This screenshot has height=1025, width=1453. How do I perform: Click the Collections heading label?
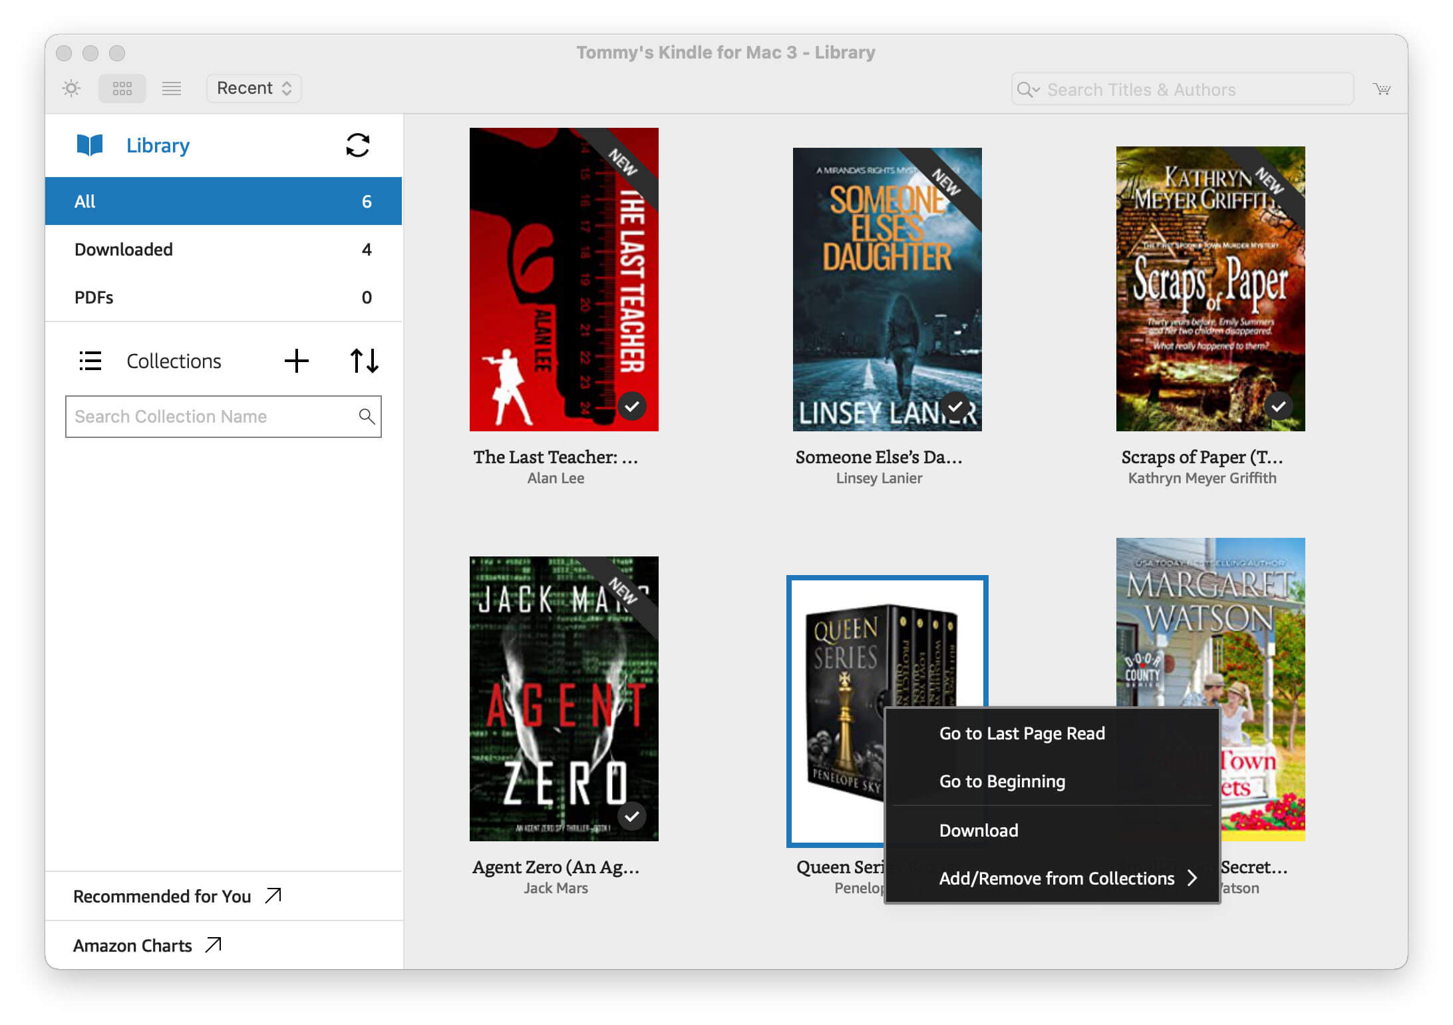coord(174,361)
